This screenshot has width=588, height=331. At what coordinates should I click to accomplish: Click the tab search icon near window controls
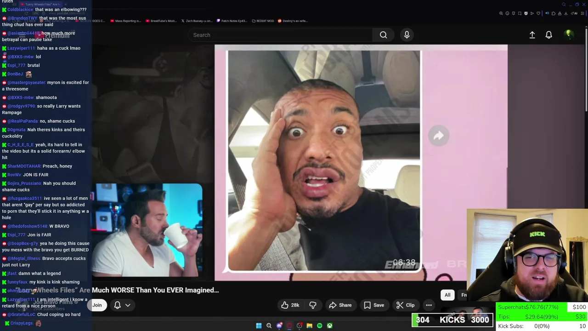pyautogui.click(x=564, y=5)
